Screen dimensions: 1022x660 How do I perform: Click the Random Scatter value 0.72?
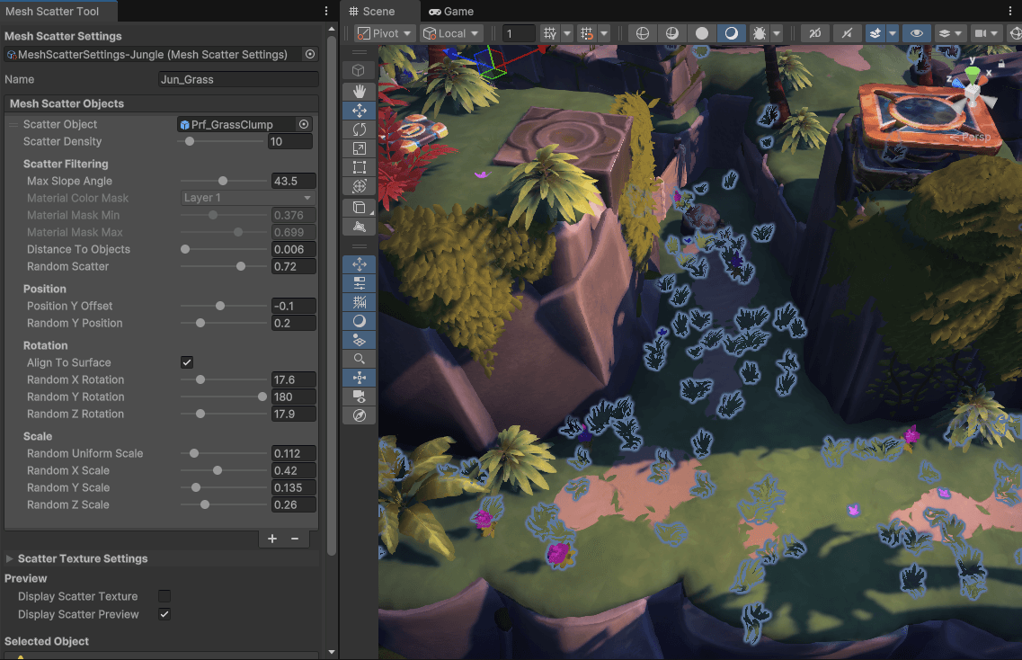[x=293, y=266]
